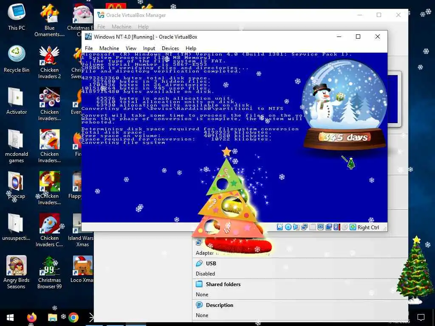Open File menu in Windows NT VM window
The image size is (435, 326).
[89, 48]
